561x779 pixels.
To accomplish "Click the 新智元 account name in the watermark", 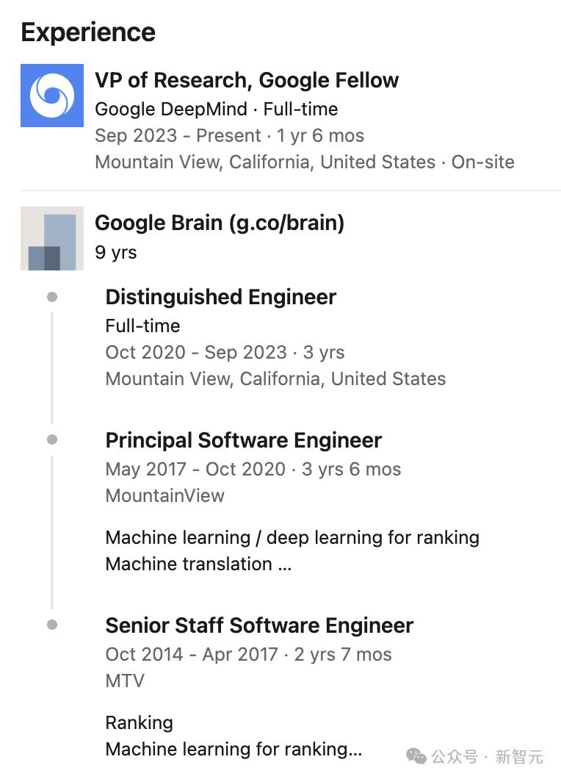I will tap(518, 756).
